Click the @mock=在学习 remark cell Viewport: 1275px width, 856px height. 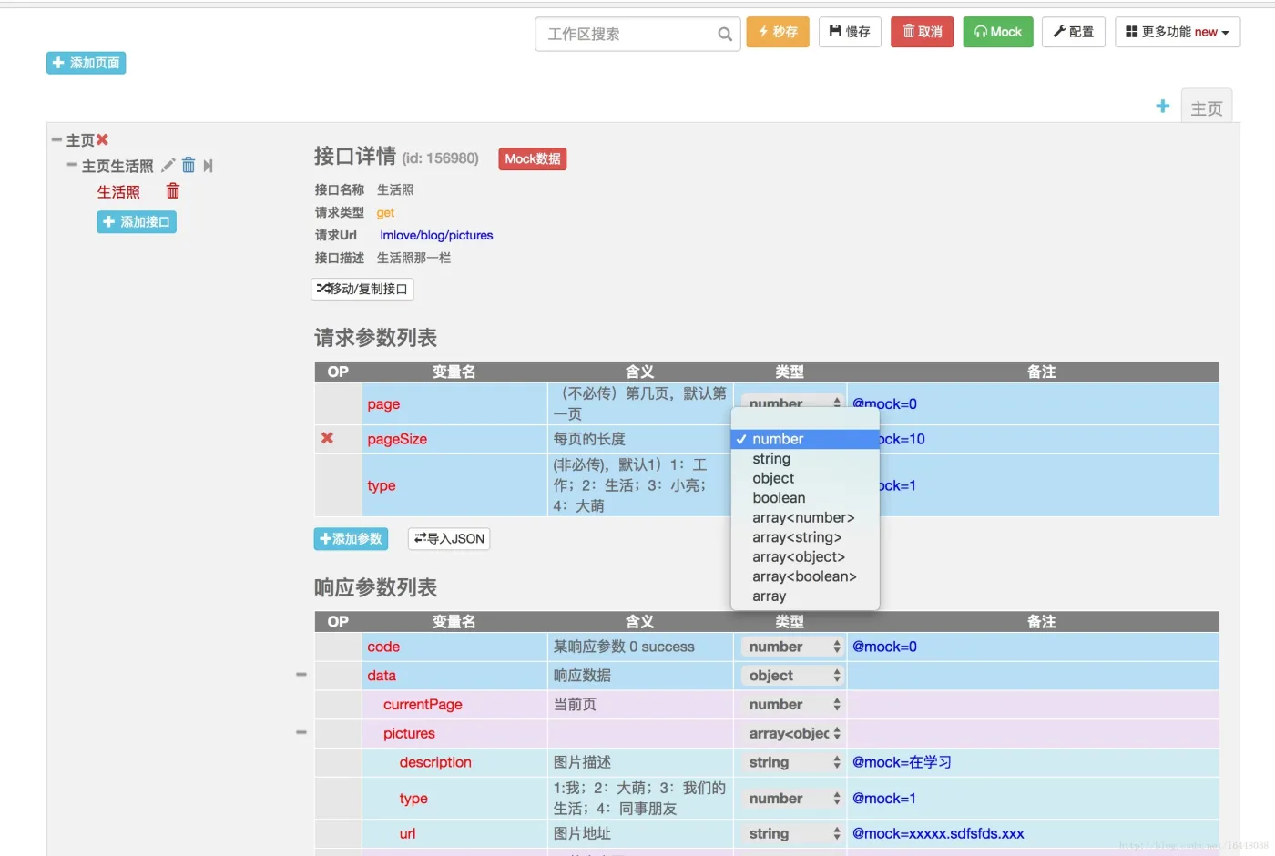coord(1033,762)
